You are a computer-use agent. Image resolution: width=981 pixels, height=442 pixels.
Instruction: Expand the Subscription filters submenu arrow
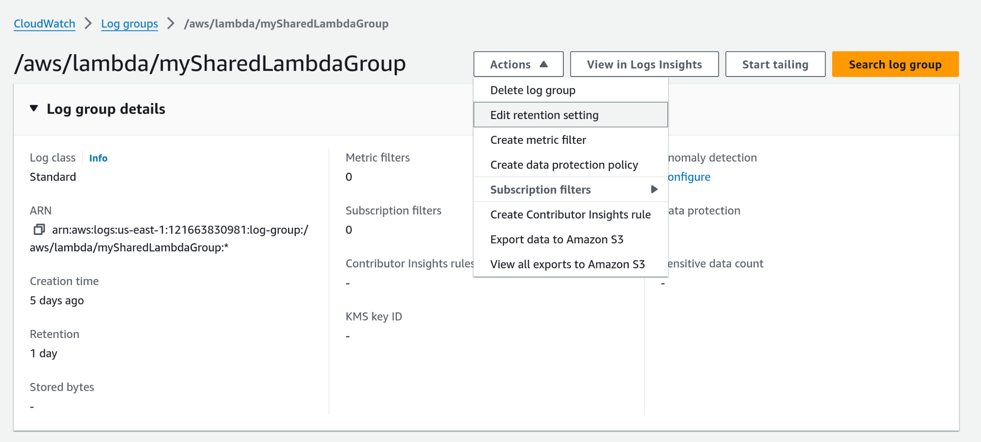tap(654, 190)
